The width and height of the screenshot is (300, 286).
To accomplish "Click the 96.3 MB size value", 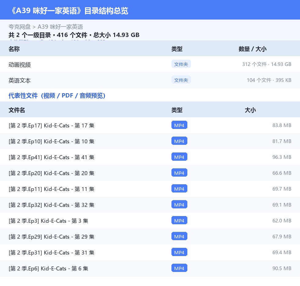I will pos(282,157).
